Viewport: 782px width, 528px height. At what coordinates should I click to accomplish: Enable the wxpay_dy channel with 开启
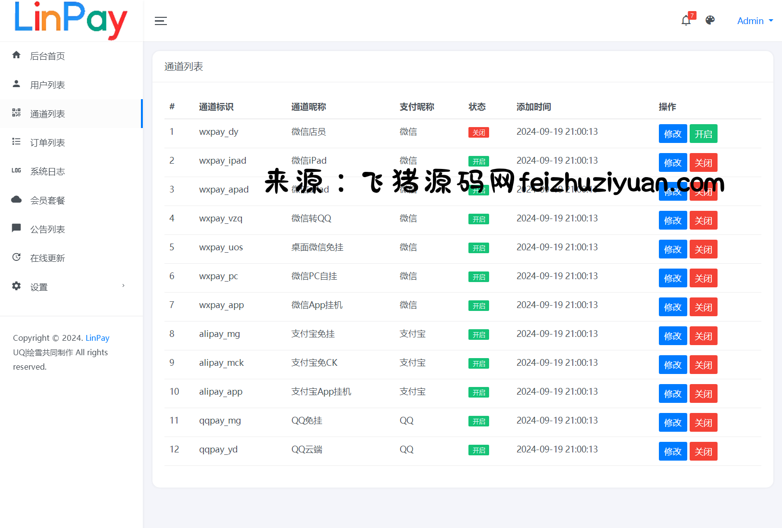coord(703,134)
